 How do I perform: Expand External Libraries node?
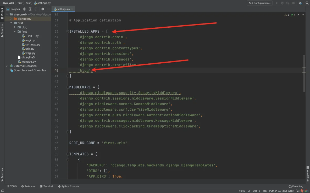pyautogui.click(x=7, y=66)
